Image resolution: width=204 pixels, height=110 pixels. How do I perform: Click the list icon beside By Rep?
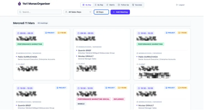[x=95, y=5]
